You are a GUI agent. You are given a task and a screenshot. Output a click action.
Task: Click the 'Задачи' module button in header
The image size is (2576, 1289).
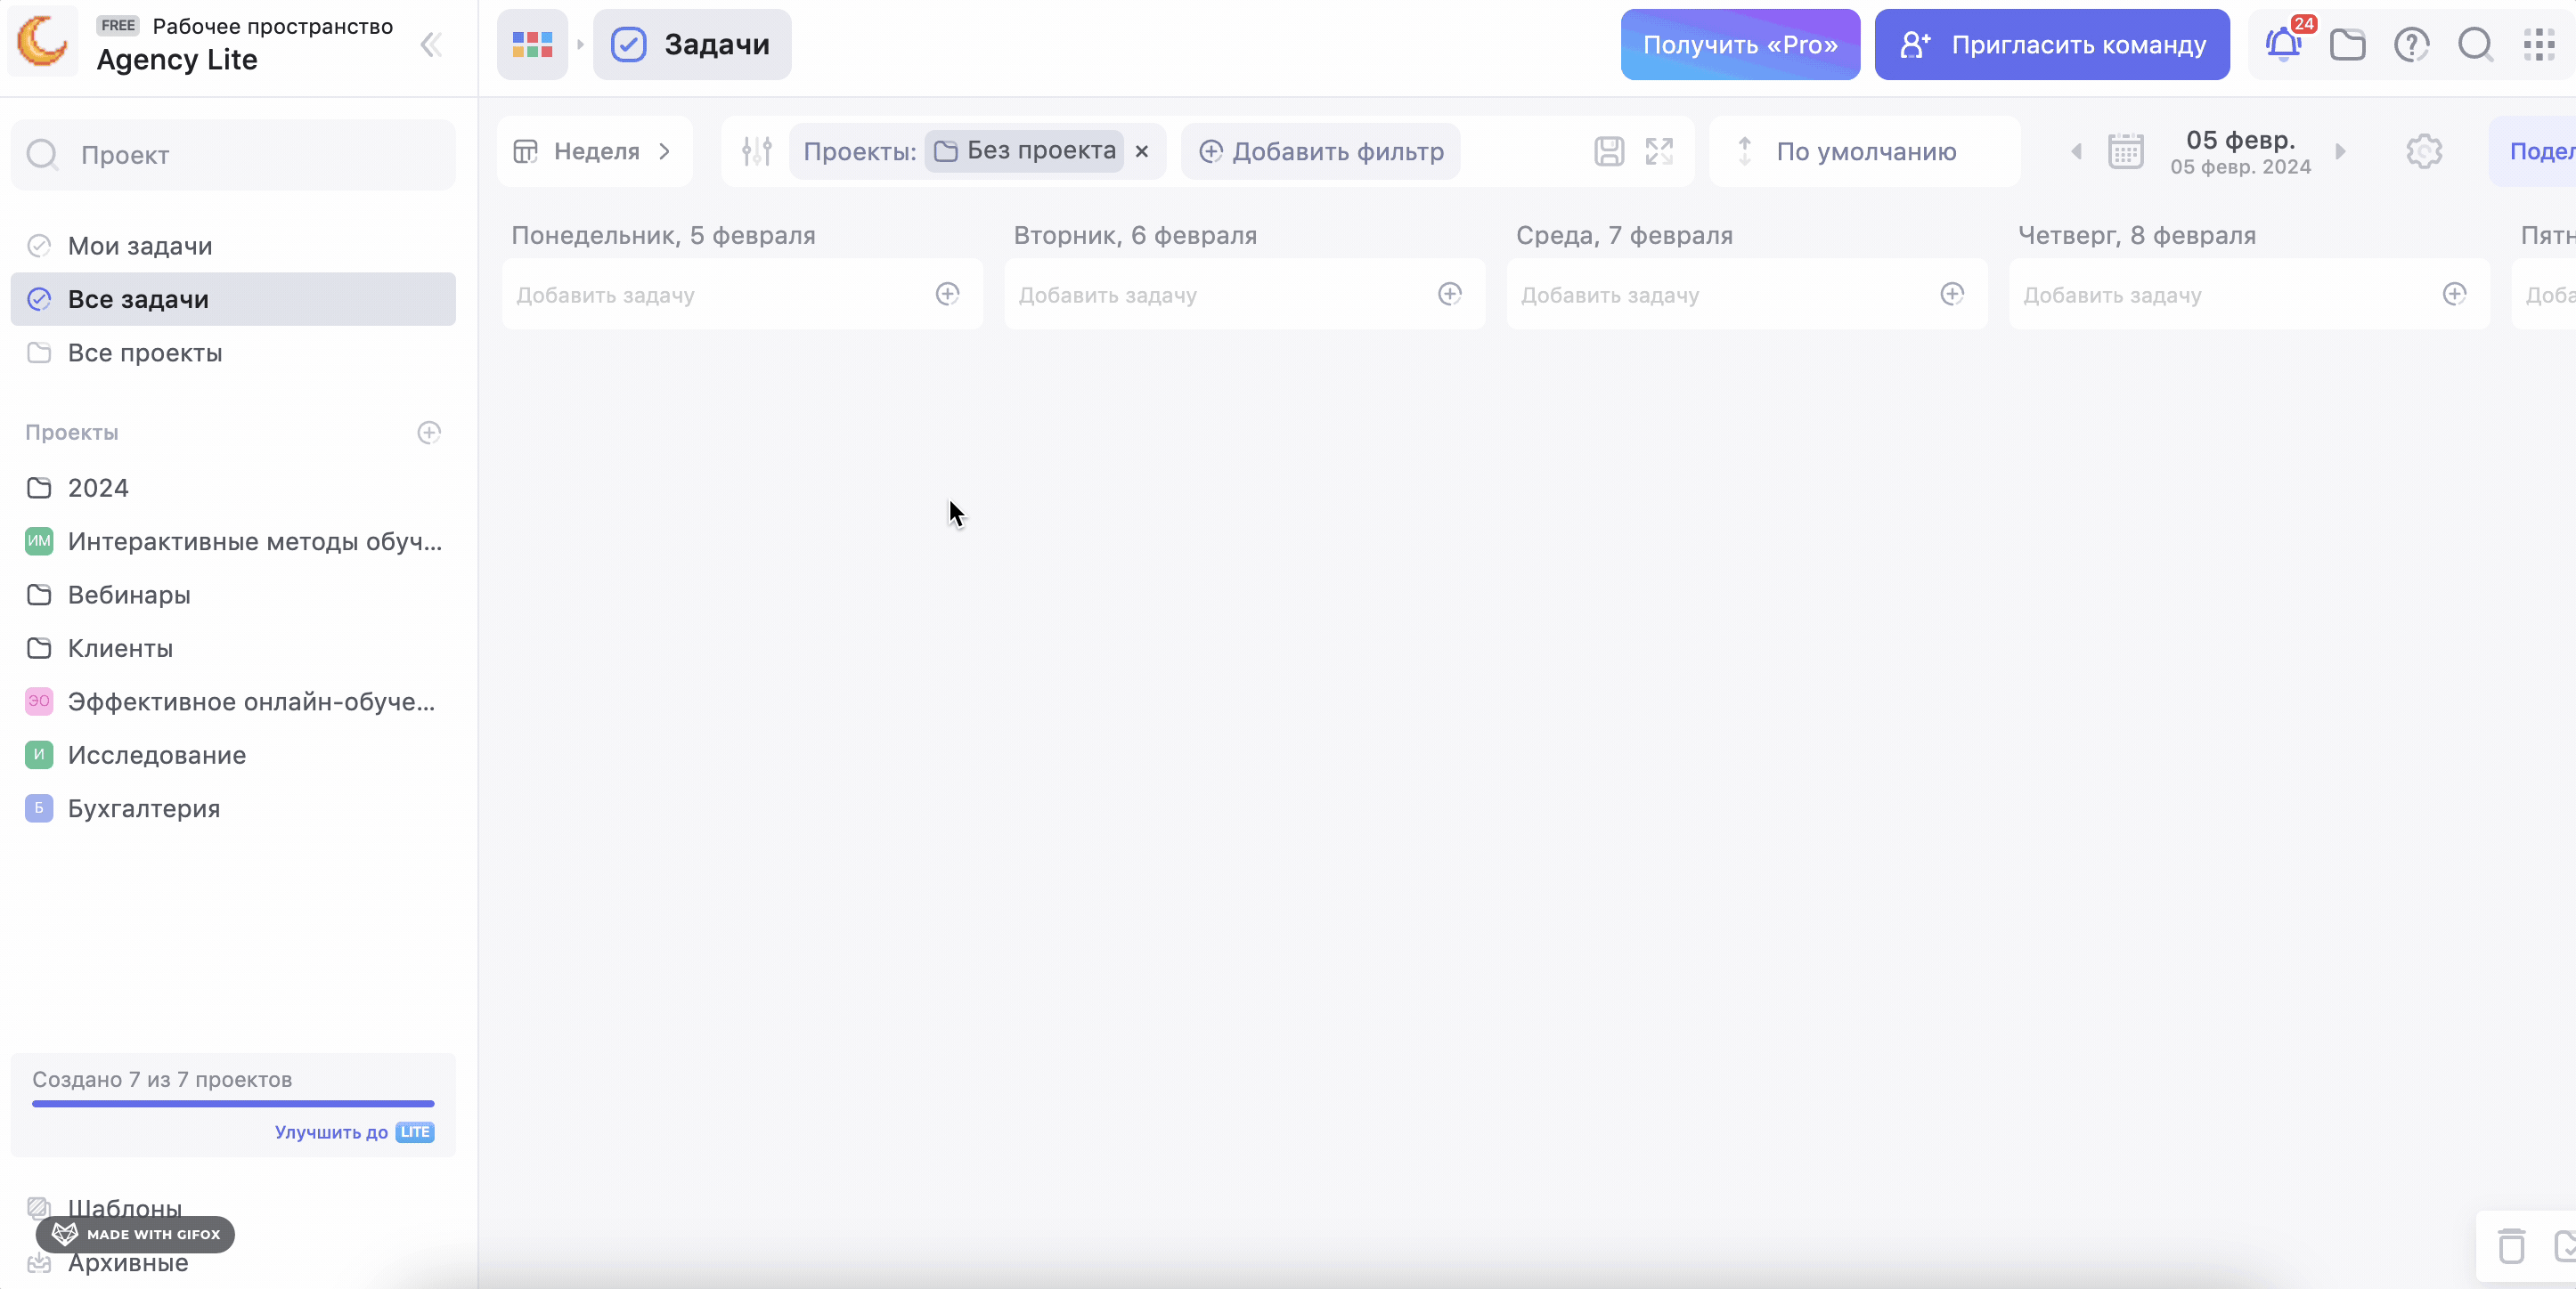692,45
